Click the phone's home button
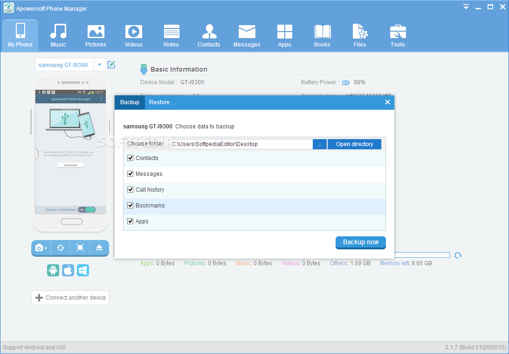Viewport: 509px width, 354px height. [x=72, y=221]
